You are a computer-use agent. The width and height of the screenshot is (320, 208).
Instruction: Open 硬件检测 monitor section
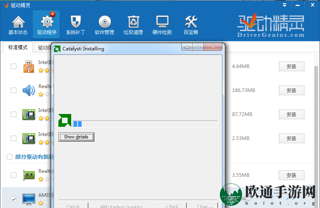[162, 25]
